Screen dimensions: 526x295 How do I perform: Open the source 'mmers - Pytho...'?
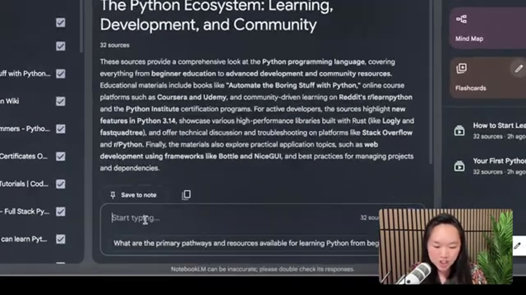click(x=25, y=129)
